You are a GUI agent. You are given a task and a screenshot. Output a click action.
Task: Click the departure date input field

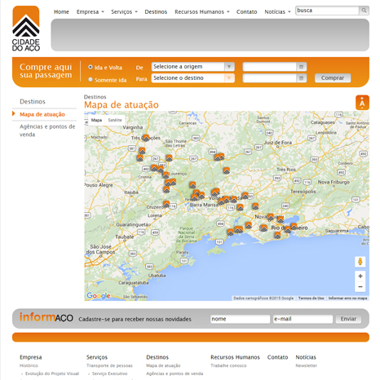tap(270, 67)
